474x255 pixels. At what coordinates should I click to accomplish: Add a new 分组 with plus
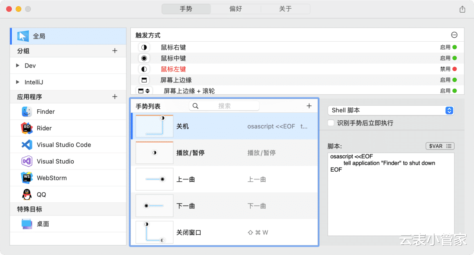tap(115, 51)
